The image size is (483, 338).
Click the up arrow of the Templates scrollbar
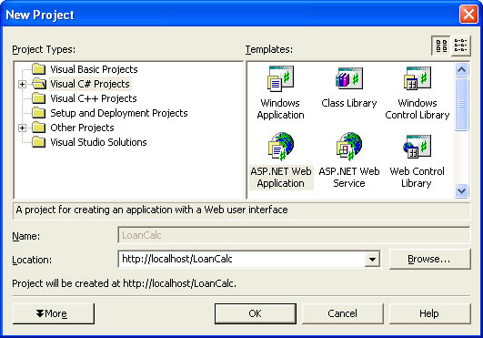pyautogui.click(x=461, y=69)
